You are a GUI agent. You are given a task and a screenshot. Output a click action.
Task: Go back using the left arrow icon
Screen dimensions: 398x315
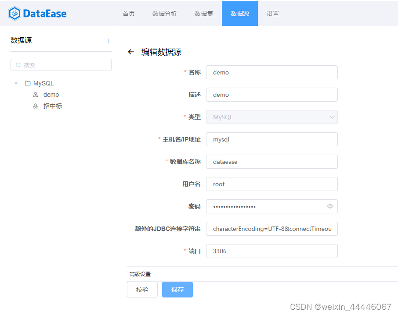pyautogui.click(x=131, y=52)
